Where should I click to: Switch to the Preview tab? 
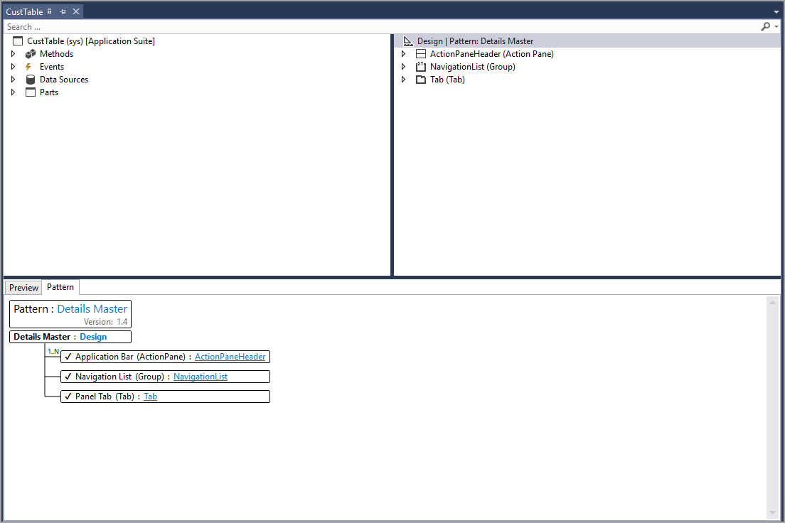23,287
